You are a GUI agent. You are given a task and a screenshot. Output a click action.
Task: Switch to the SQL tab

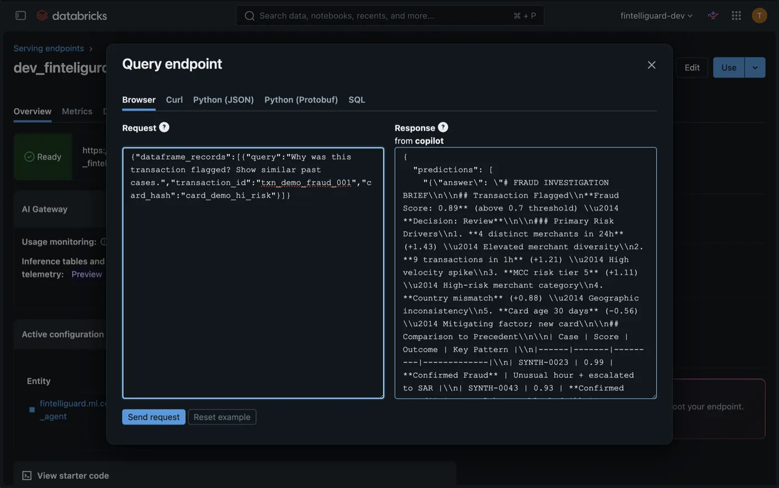click(x=357, y=100)
